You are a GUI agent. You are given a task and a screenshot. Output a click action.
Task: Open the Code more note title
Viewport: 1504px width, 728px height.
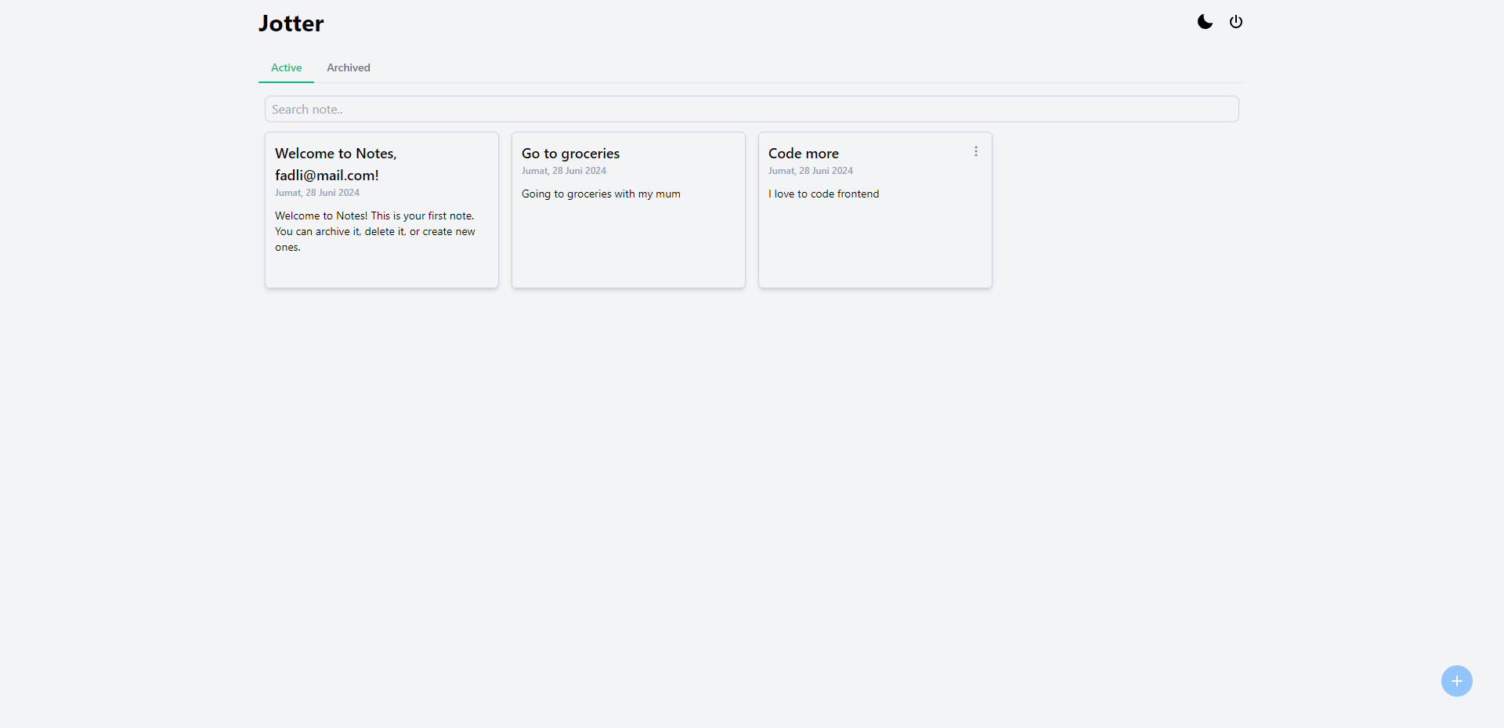click(803, 154)
